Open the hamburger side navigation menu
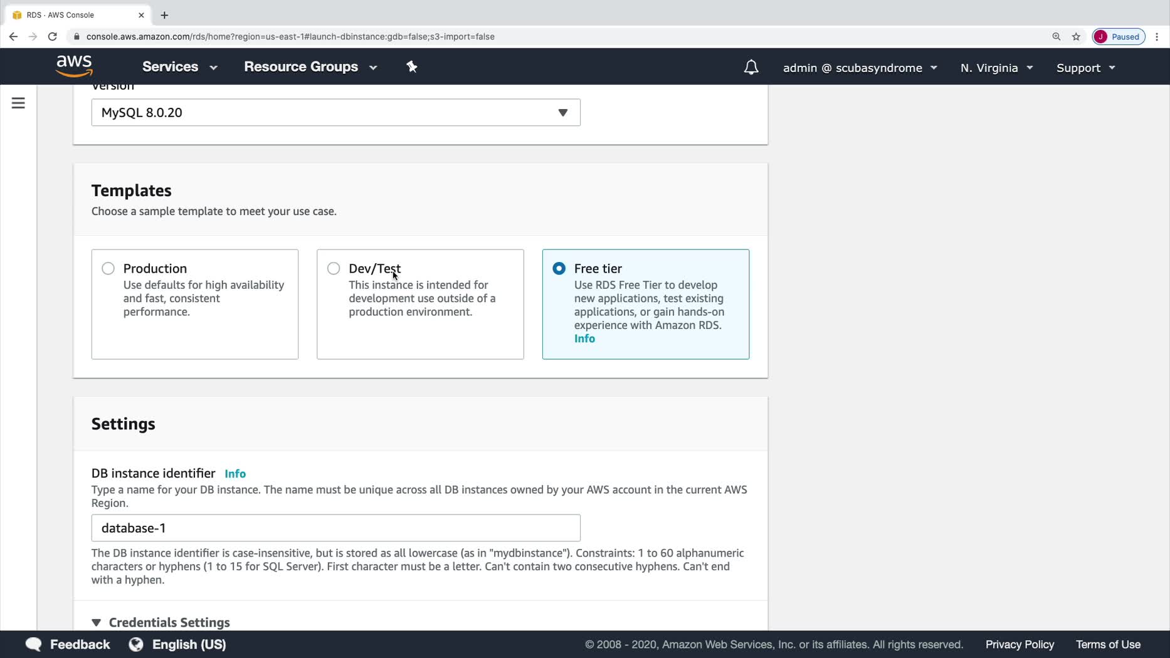The image size is (1170, 658). pos(18,103)
